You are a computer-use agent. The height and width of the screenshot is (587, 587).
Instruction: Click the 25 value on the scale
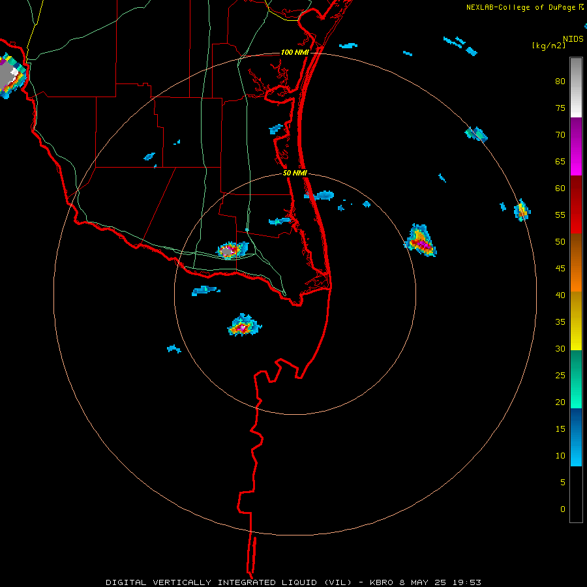pyautogui.click(x=560, y=375)
